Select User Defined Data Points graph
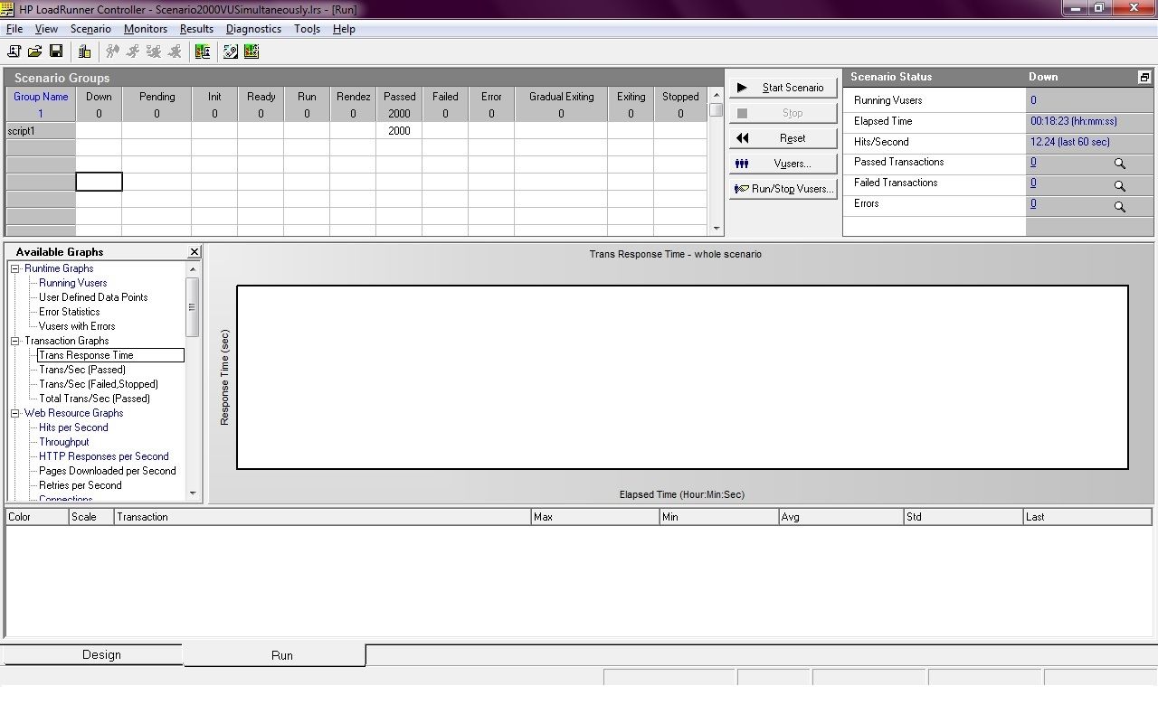The image size is (1158, 723). pos(93,297)
